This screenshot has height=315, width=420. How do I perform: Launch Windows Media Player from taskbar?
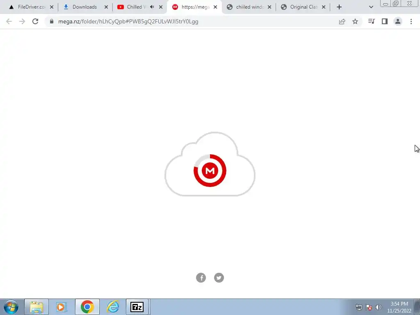[62, 307]
